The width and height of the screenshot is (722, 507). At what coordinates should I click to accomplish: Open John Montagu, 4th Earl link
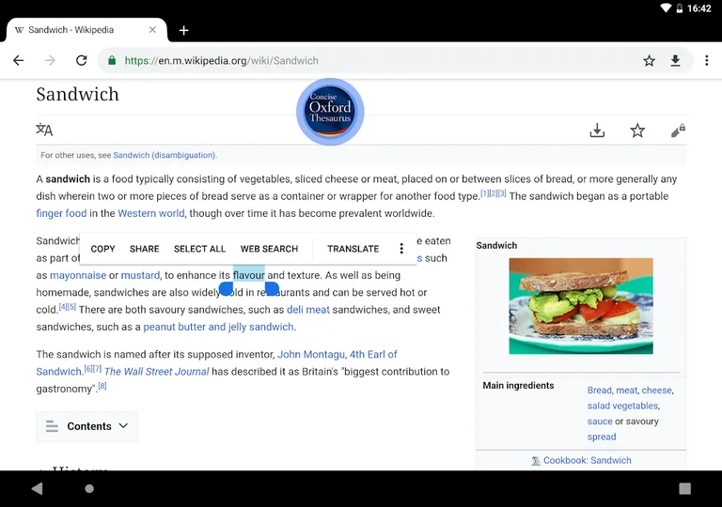337,354
